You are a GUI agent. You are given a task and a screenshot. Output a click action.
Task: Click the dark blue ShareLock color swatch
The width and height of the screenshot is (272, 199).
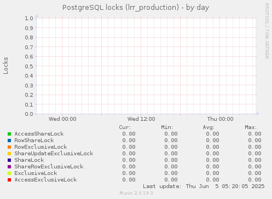click(x=9, y=160)
